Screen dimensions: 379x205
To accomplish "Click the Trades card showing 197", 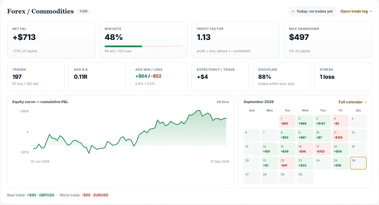I will pyautogui.click(x=36, y=77).
